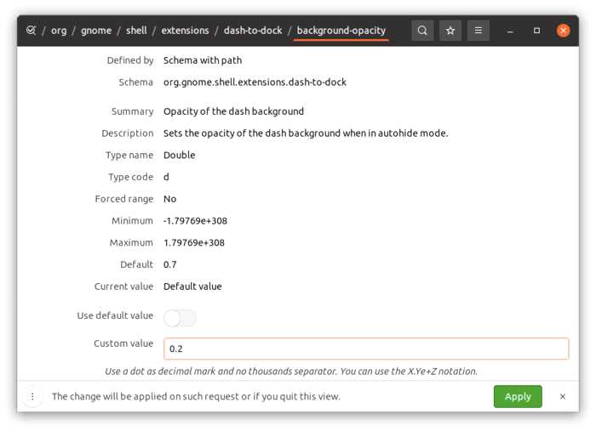This screenshot has height=431, width=596.
Task: Navigate to the org path segment
Action: click(x=59, y=31)
